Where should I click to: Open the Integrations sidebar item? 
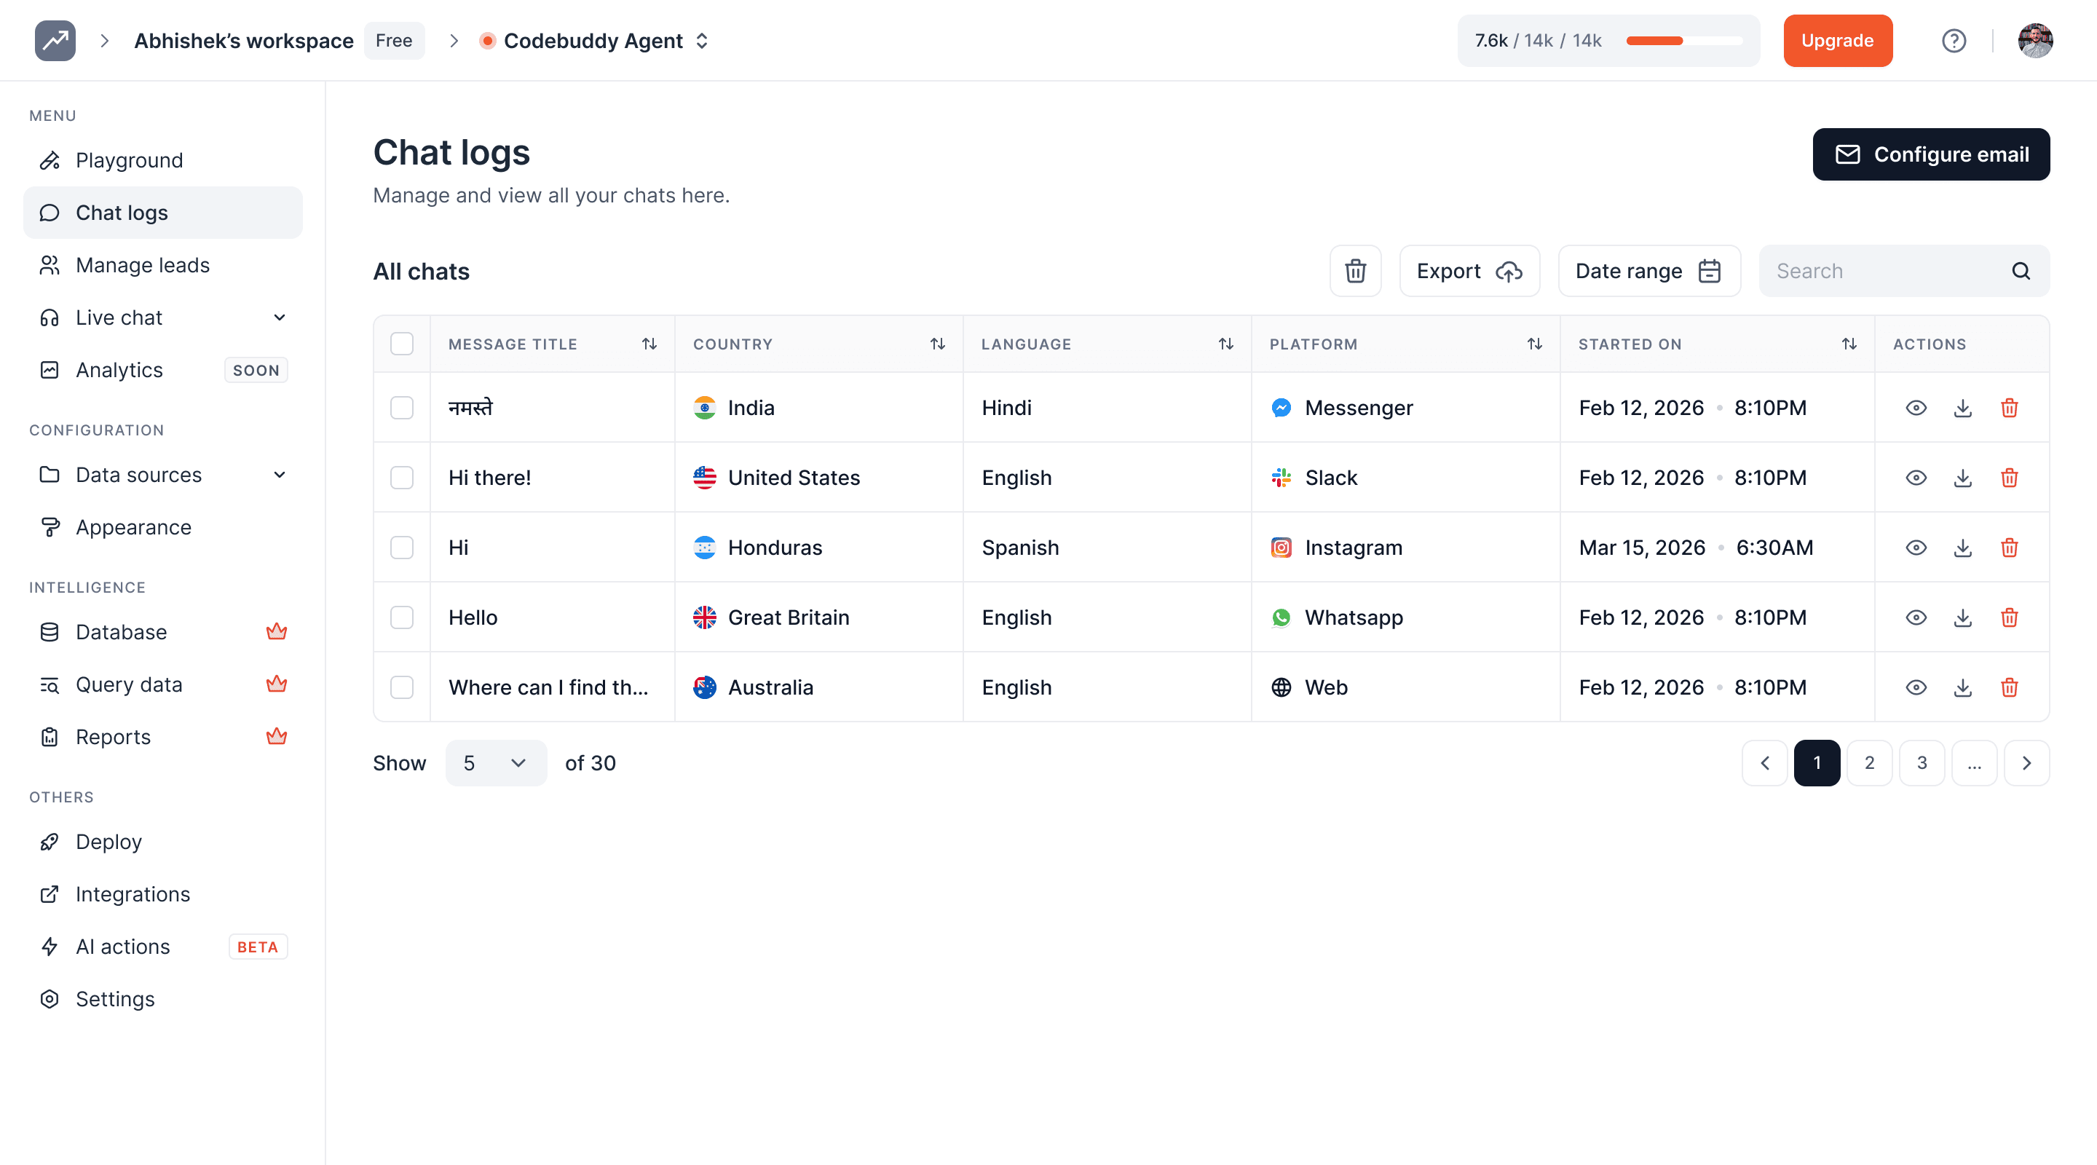[x=133, y=894]
